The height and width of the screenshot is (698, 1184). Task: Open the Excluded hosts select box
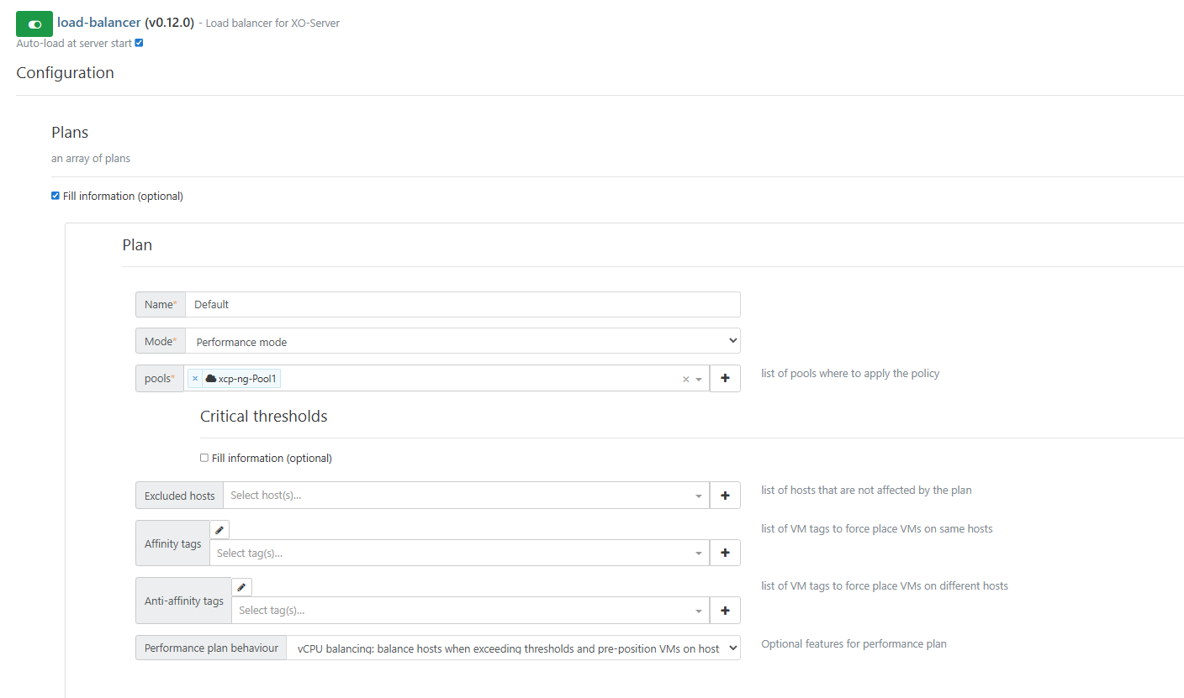[x=462, y=496]
